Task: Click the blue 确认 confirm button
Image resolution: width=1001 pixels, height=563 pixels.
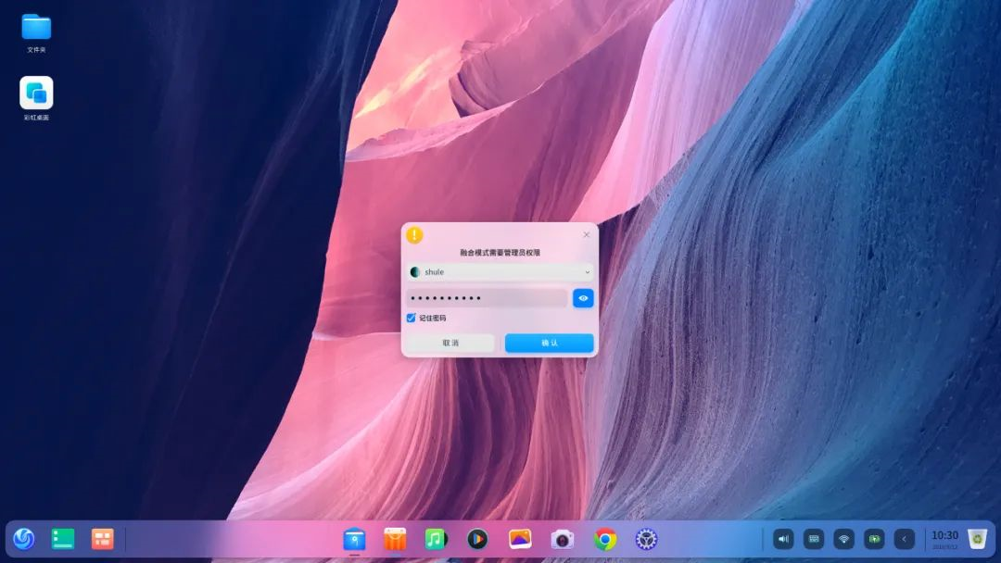Action: (549, 343)
